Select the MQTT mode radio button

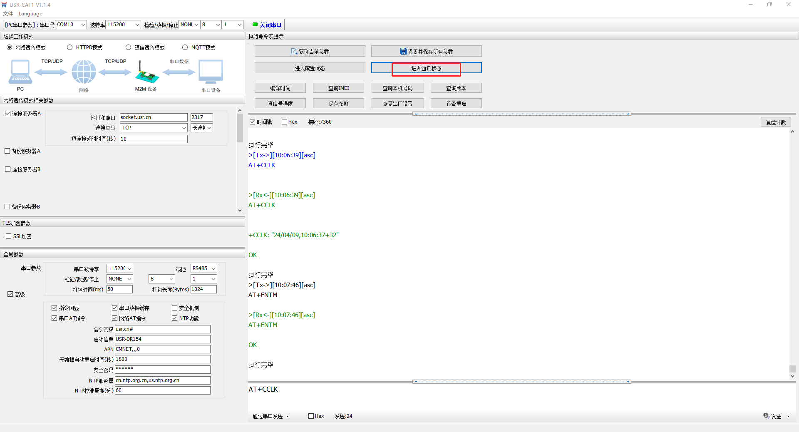coord(185,47)
